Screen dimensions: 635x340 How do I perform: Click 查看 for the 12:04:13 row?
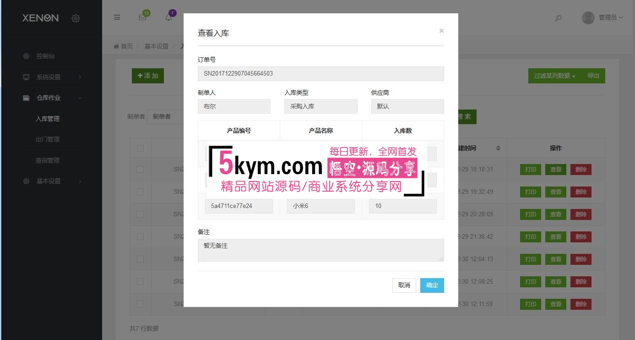click(x=556, y=259)
